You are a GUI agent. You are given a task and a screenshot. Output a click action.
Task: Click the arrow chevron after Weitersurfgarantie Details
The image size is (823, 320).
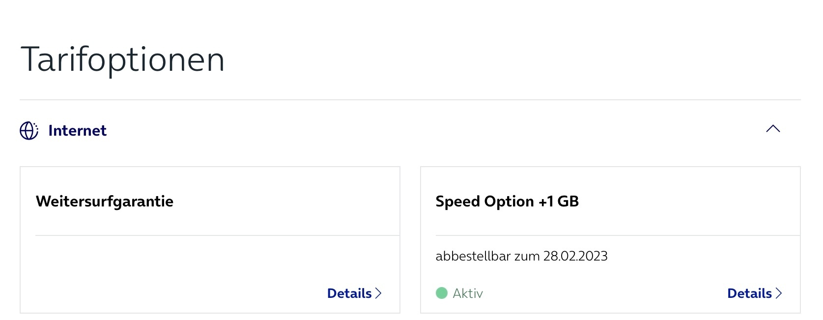(378, 293)
